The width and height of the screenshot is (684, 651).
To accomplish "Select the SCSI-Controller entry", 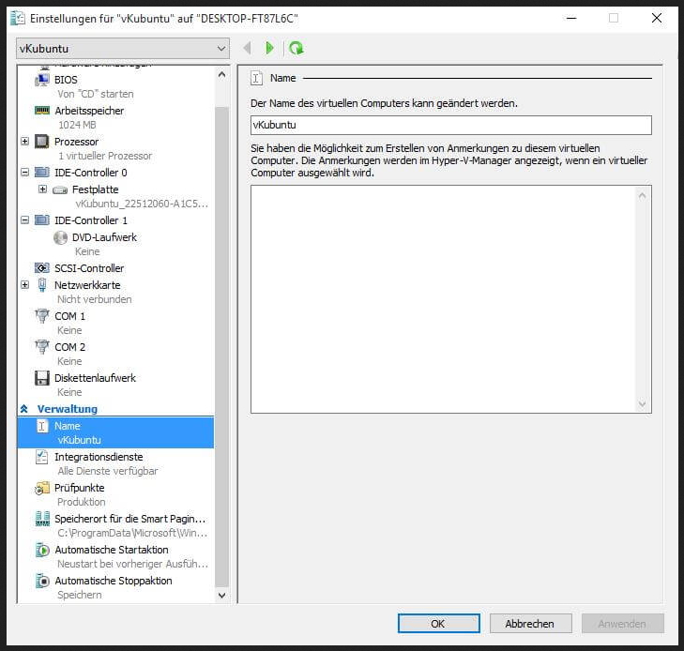I will pyautogui.click(x=89, y=268).
